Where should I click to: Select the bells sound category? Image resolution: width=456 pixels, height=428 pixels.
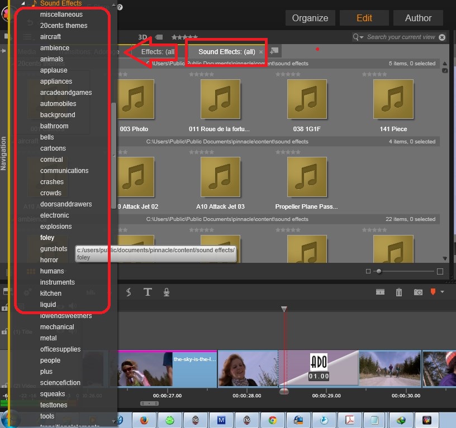(x=47, y=137)
